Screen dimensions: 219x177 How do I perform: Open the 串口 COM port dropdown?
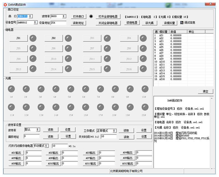point(30,16)
